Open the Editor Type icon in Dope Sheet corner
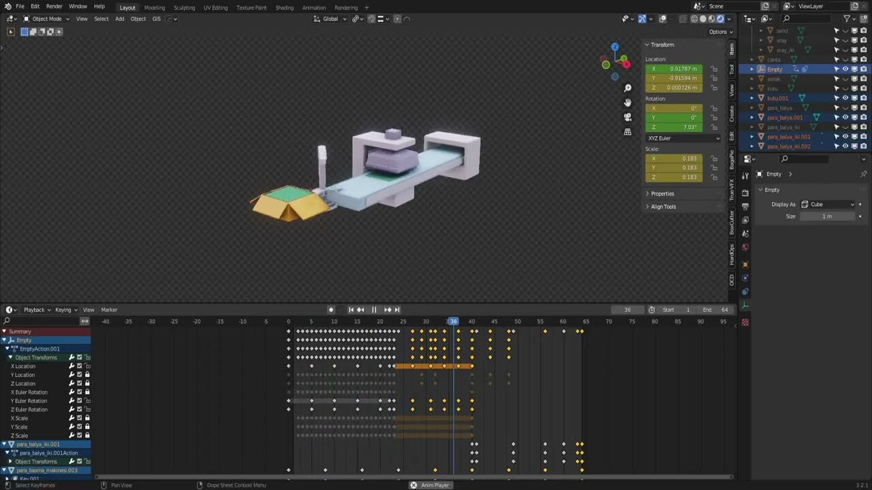The height and width of the screenshot is (490, 872). (10, 310)
